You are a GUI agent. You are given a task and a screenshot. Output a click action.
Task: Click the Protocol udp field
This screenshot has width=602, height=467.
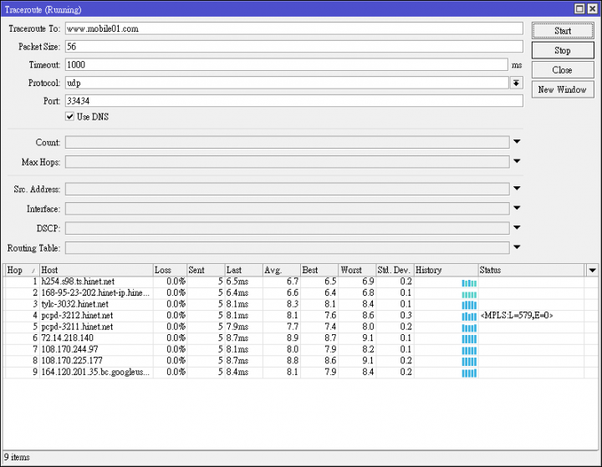[287, 83]
